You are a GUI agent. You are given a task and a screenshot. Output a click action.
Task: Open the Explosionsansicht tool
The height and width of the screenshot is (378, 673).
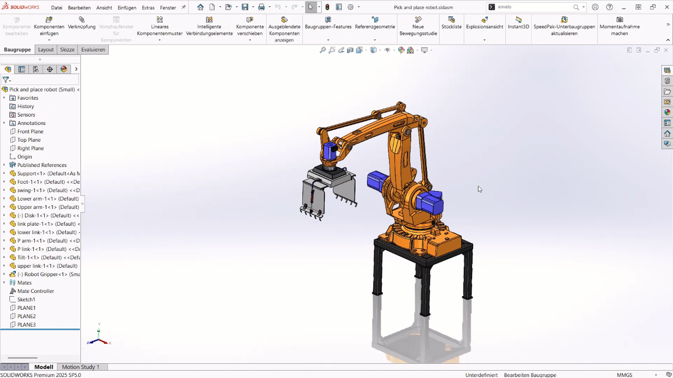pyautogui.click(x=484, y=26)
